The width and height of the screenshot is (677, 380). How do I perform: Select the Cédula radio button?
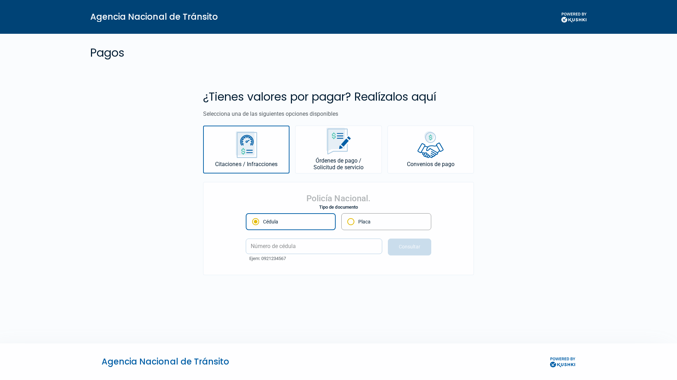click(256, 222)
